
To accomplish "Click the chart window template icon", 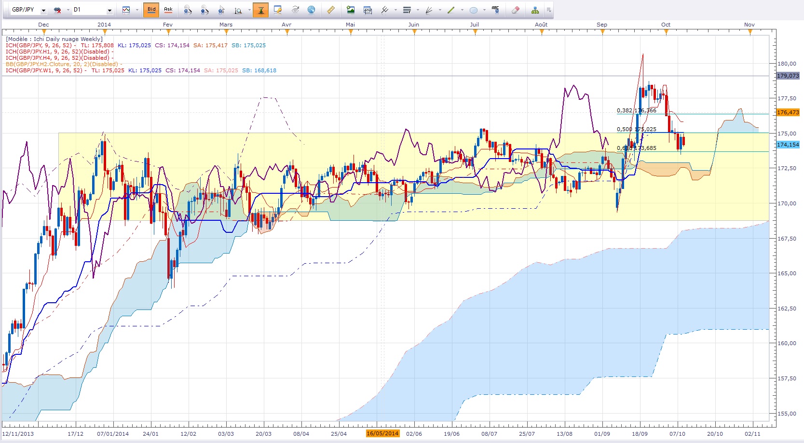I will [368, 10].
